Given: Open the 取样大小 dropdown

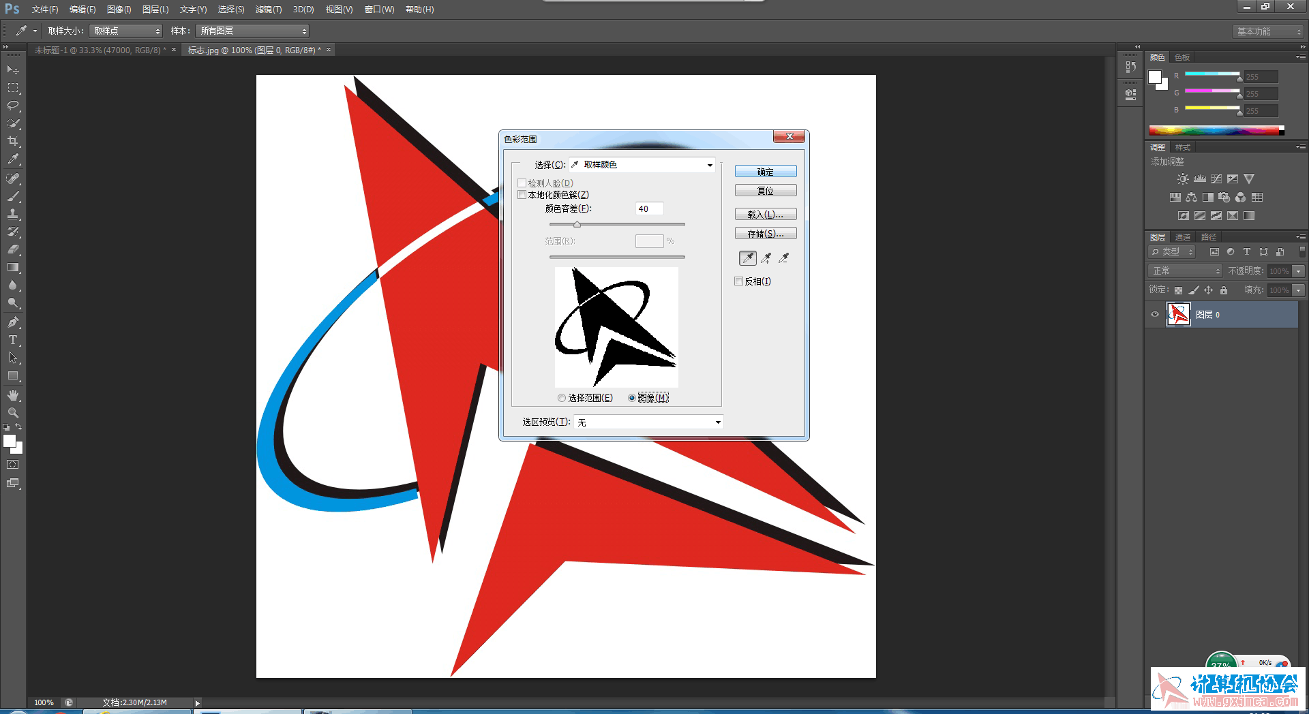Looking at the screenshot, I should pyautogui.click(x=125, y=31).
